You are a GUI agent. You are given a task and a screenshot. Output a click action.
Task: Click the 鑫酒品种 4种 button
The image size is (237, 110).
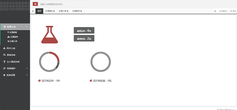84,31
